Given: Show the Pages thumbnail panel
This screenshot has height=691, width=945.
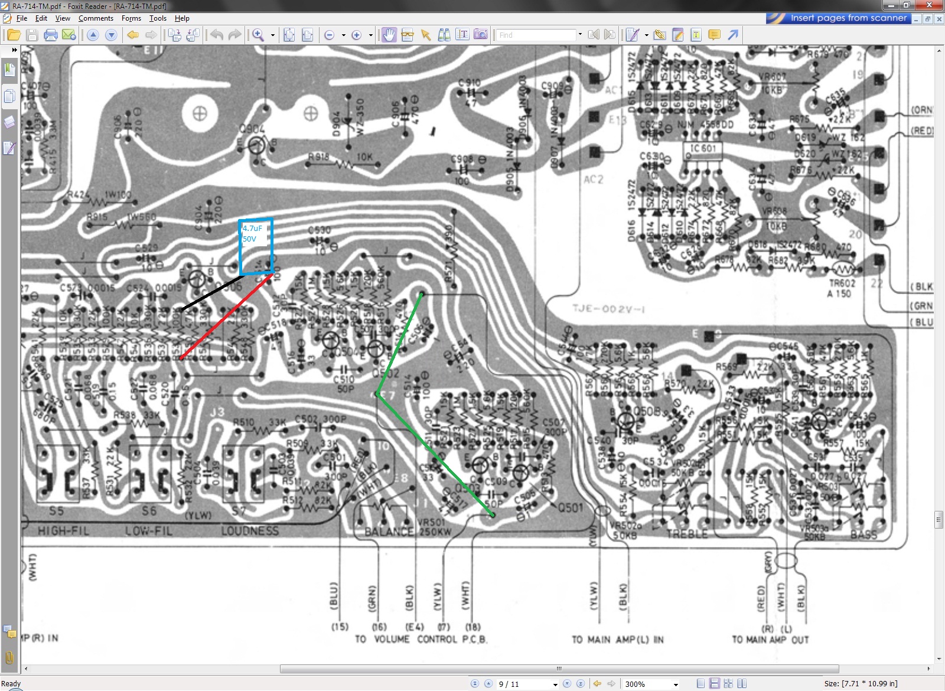Looking at the screenshot, I should click(x=9, y=96).
